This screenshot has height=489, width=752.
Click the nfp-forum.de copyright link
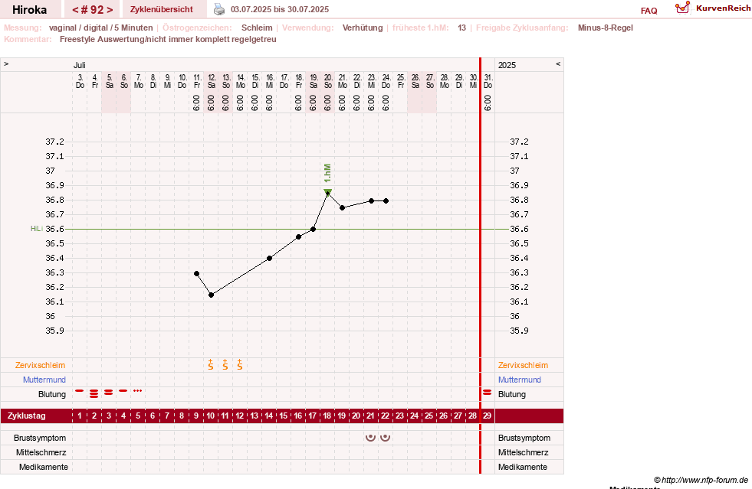(x=701, y=480)
